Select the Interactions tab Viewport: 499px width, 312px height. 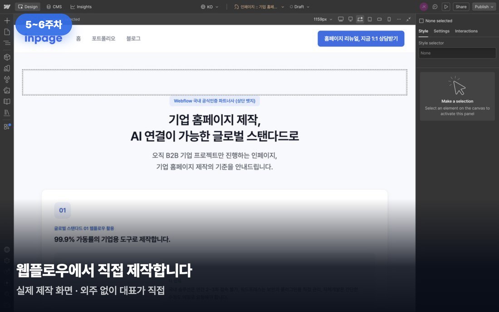466,31
